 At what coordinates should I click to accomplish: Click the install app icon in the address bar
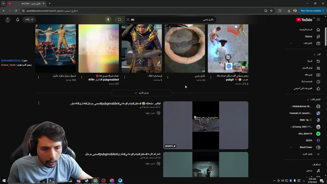point(266,11)
